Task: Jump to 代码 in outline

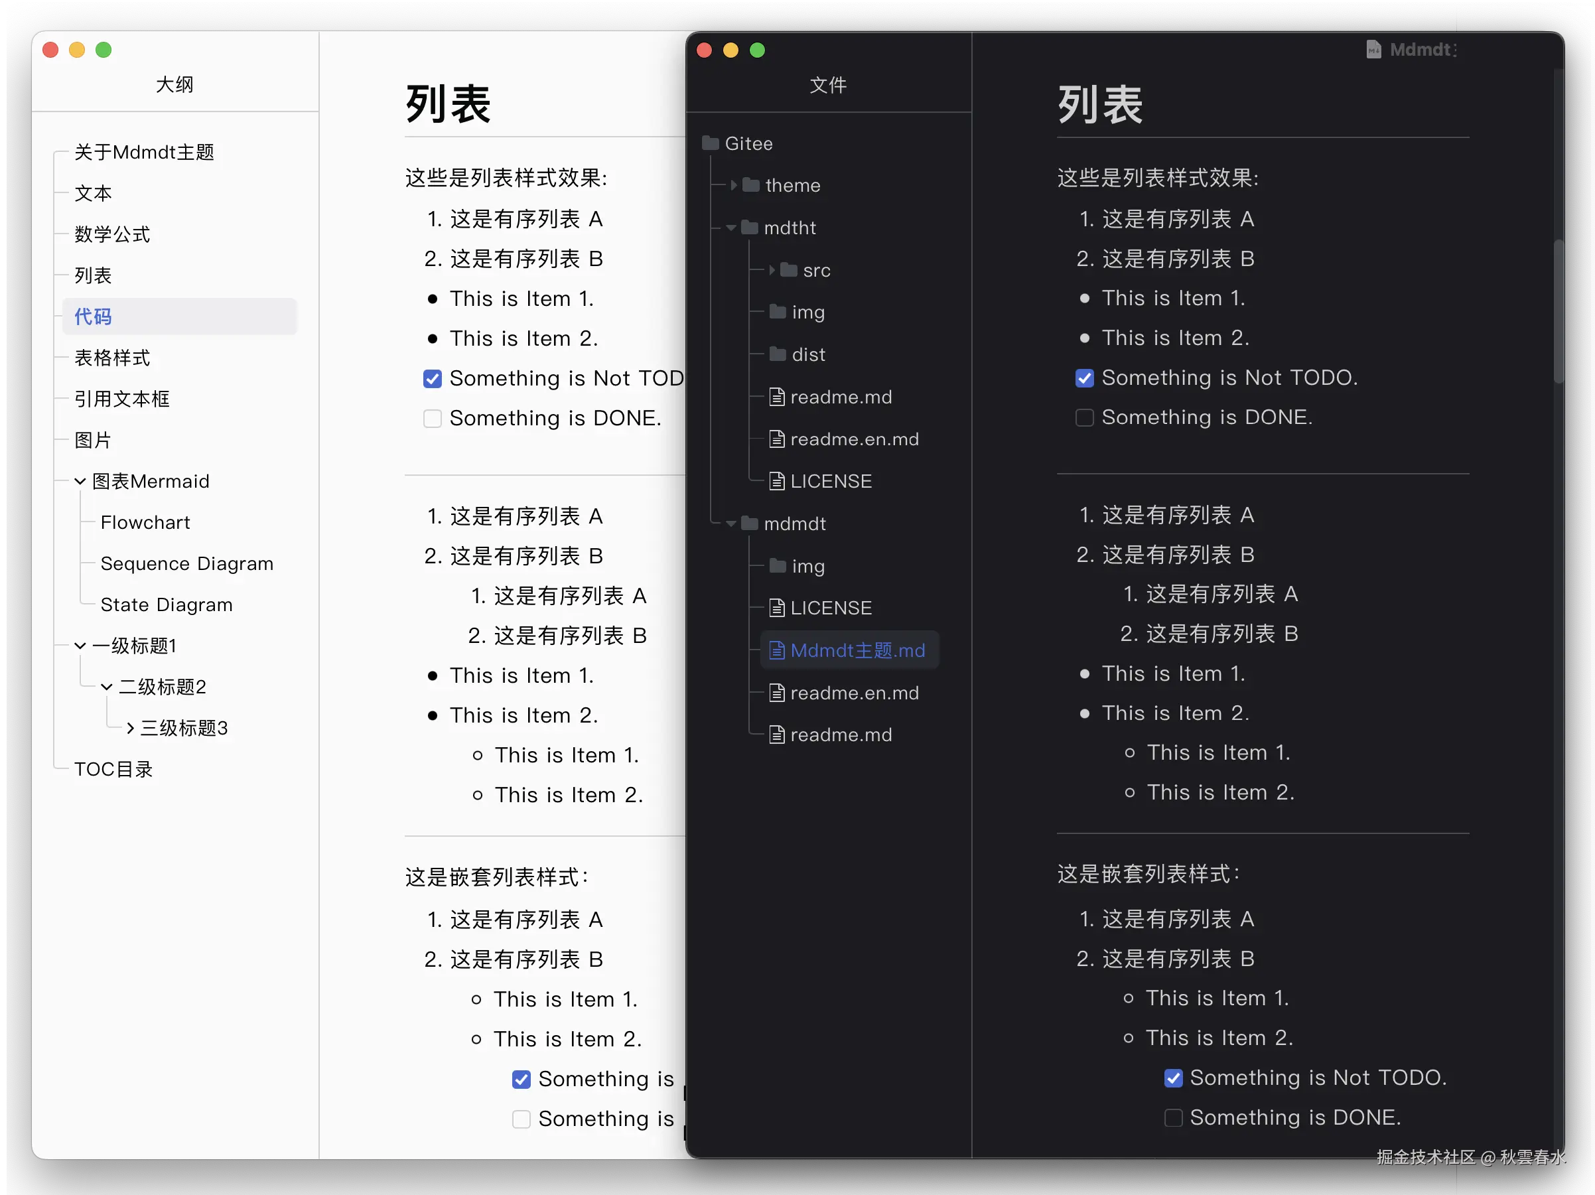Action: tap(93, 316)
